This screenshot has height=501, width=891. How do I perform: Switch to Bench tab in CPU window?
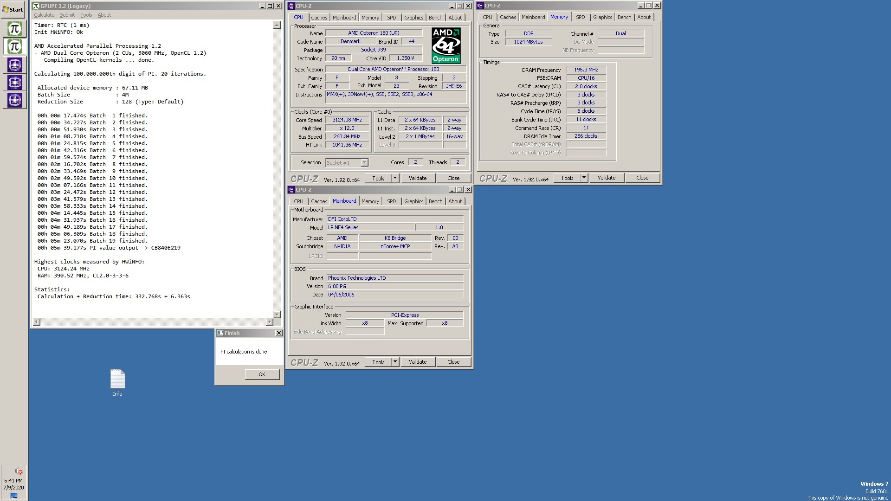[x=435, y=18]
